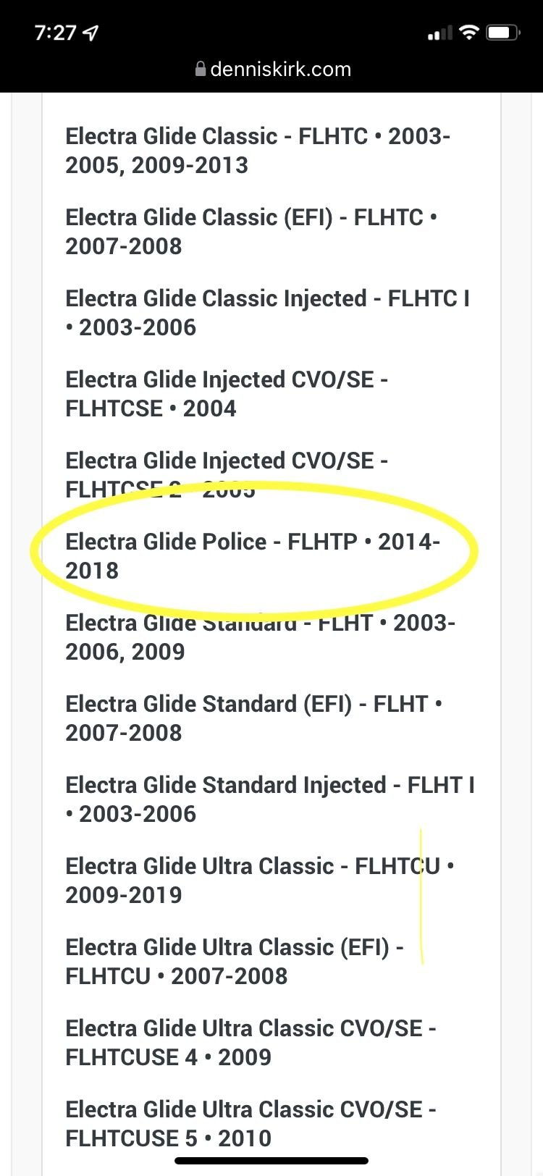Choose Ultra Classic CVO/SE FLHTCUSE 5 2010

coord(251,1124)
